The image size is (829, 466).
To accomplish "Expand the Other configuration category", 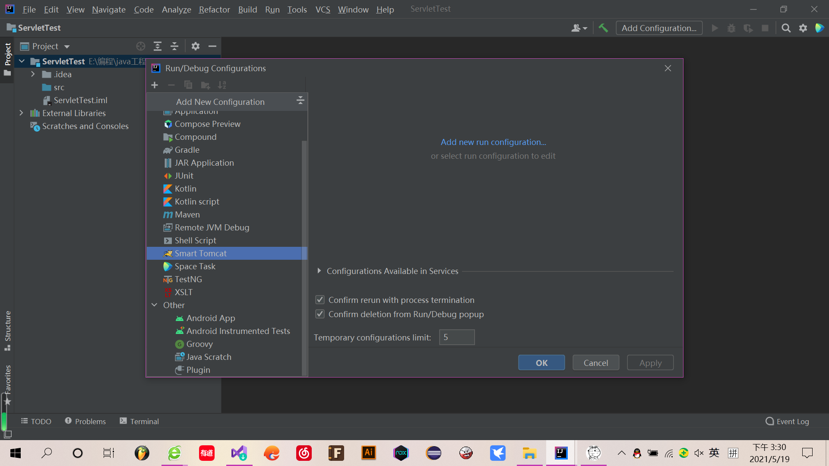I will tap(155, 305).
